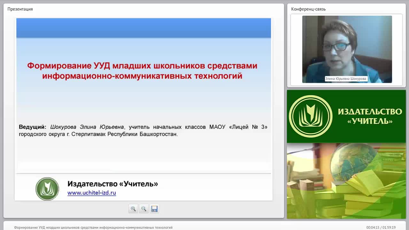Click the Презентация panel title

coord(20,9)
